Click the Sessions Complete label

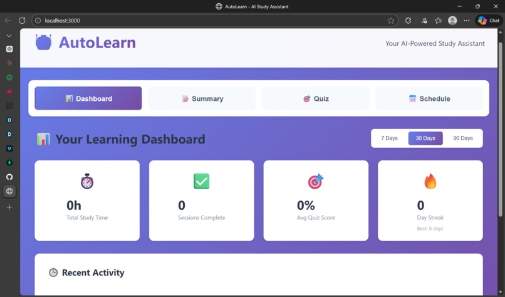[202, 218]
